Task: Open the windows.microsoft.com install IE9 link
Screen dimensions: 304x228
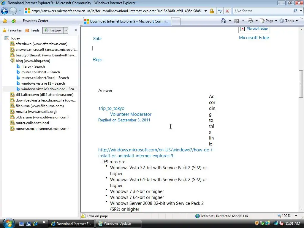Action: pyautogui.click(x=156, y=153)
